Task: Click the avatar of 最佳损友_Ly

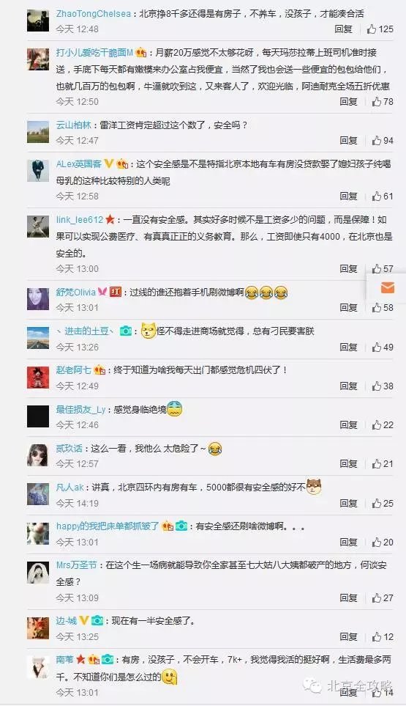Action: [x=38, y=416]
